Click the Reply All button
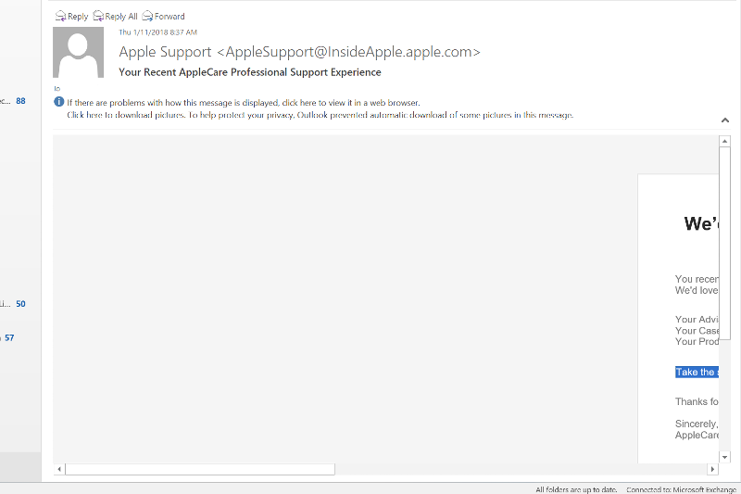 pyautogui.click(x=115, y=17)
